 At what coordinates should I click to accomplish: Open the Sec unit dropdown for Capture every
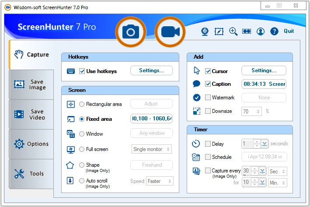click(278, 172)
